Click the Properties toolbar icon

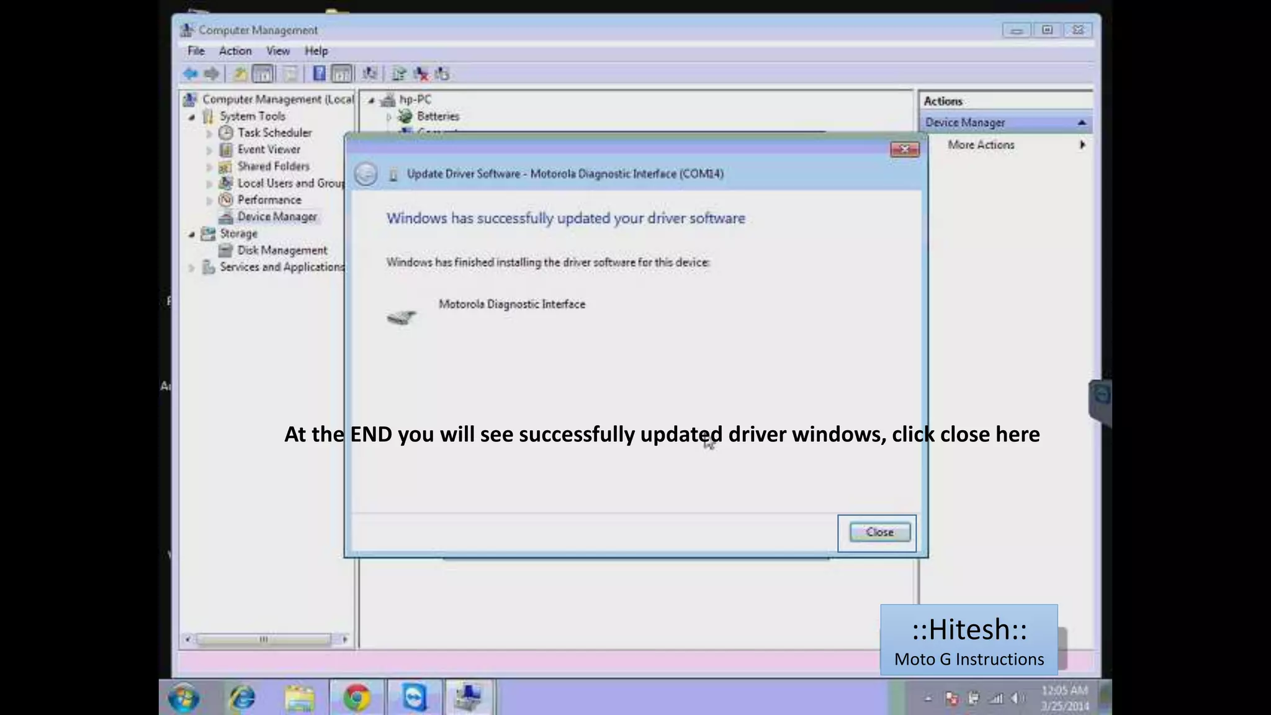click(x=290, y=74)
